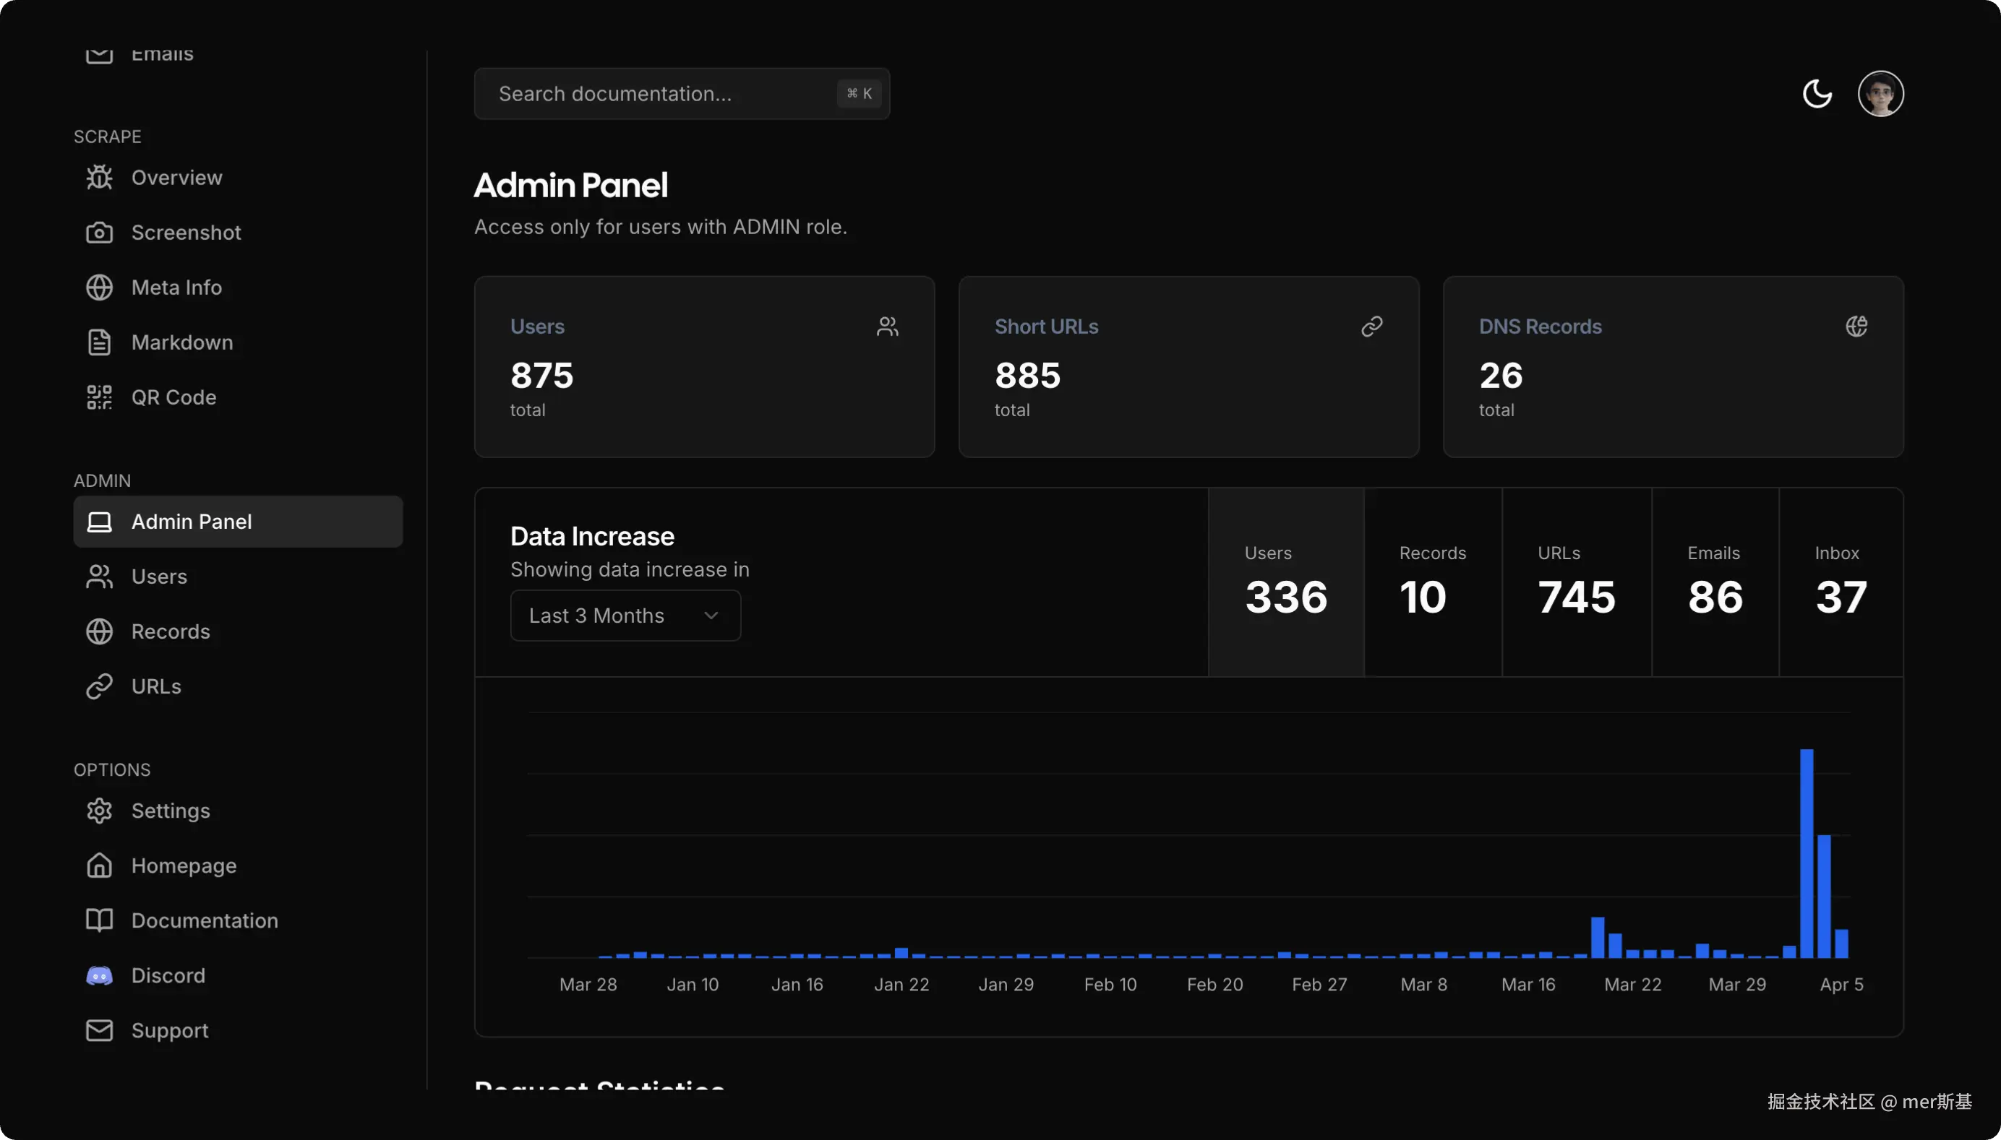Show the Inbox data in the chart
The height and width of the screenshot is (1140, 2001).
point(1841,582)
